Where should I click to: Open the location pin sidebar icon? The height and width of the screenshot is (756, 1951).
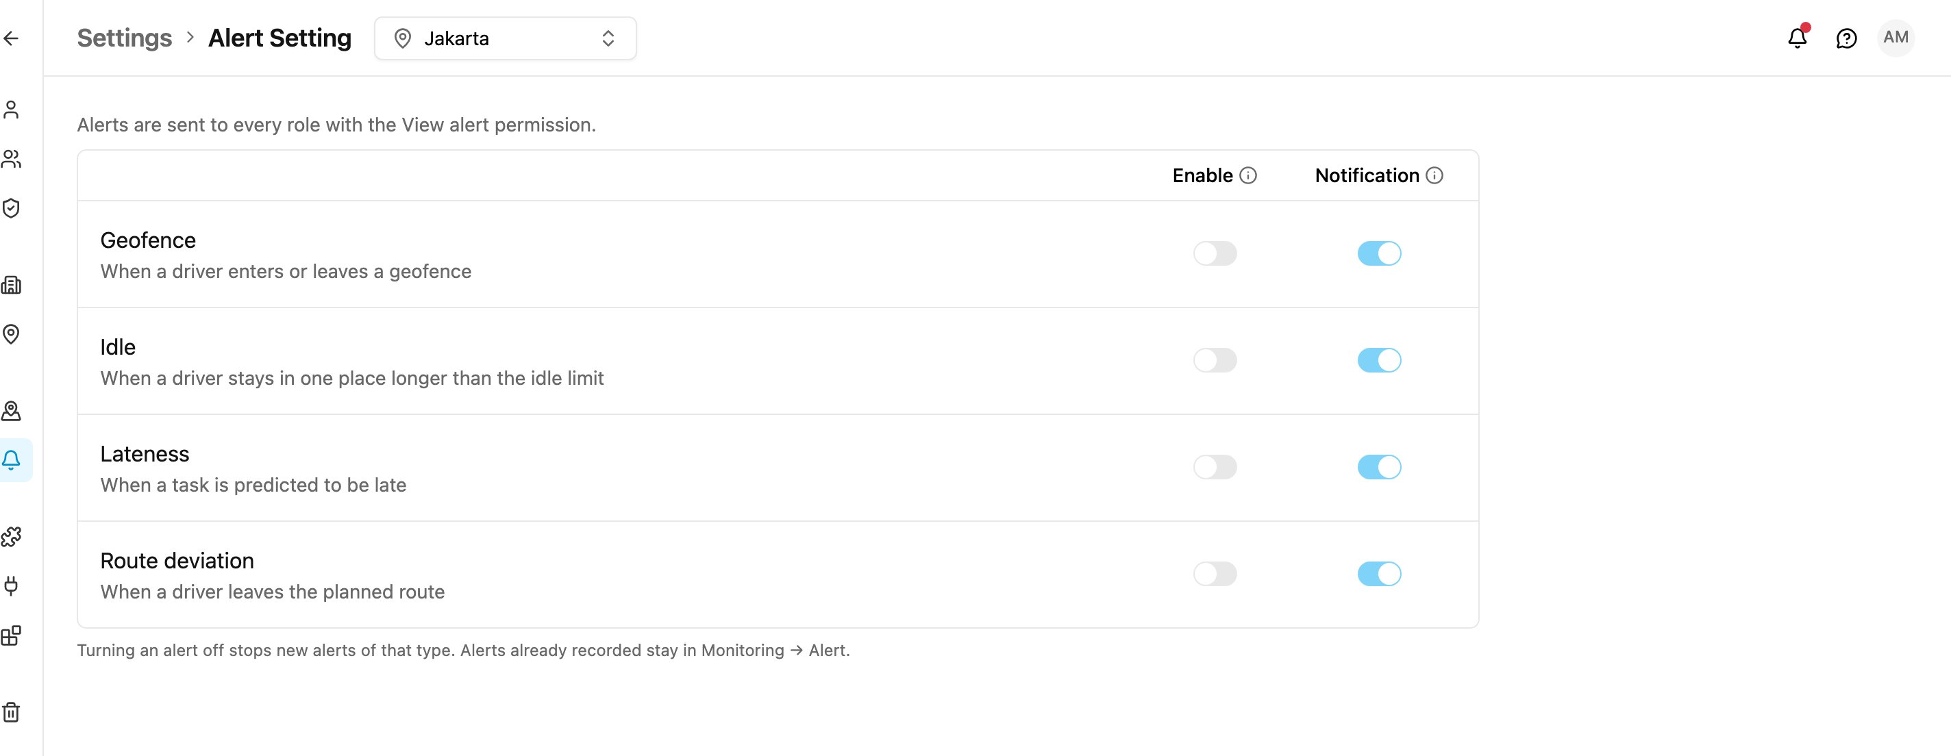(x=12, y=334)
